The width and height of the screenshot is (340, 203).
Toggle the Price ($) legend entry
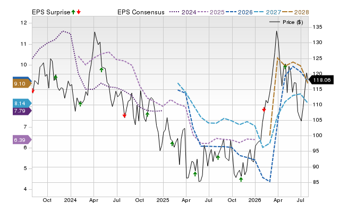pos(286,22)
